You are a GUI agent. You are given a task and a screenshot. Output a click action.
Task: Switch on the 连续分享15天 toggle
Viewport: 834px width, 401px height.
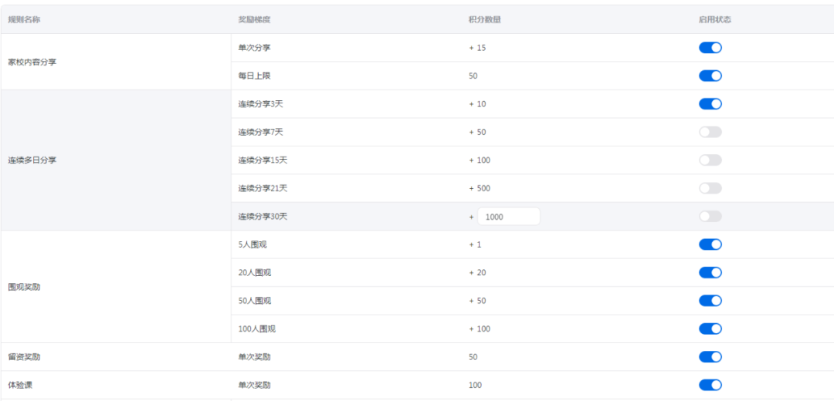pos(710,160)
